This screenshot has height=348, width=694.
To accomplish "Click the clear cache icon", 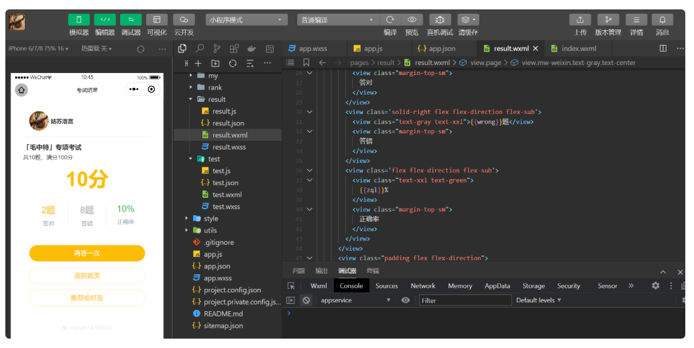I will 468,19.
